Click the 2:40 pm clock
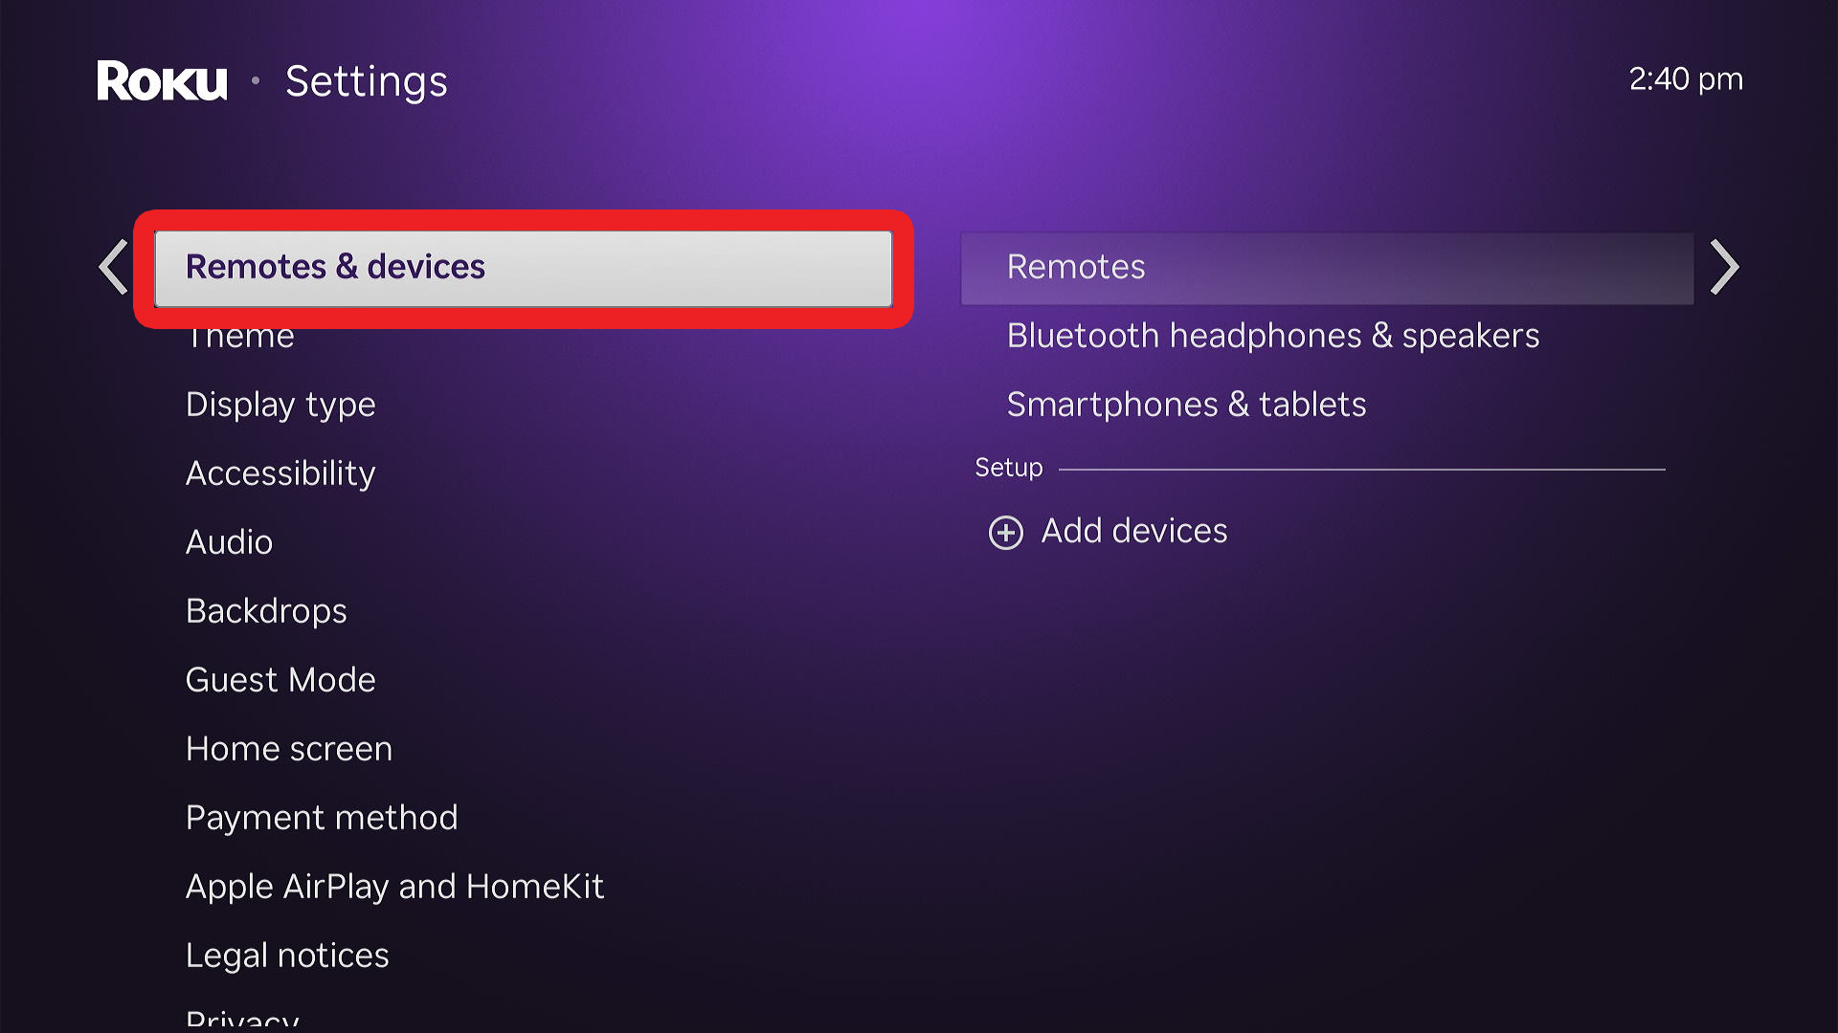Screen dimensions: 1838x1033 point(1685,79)
